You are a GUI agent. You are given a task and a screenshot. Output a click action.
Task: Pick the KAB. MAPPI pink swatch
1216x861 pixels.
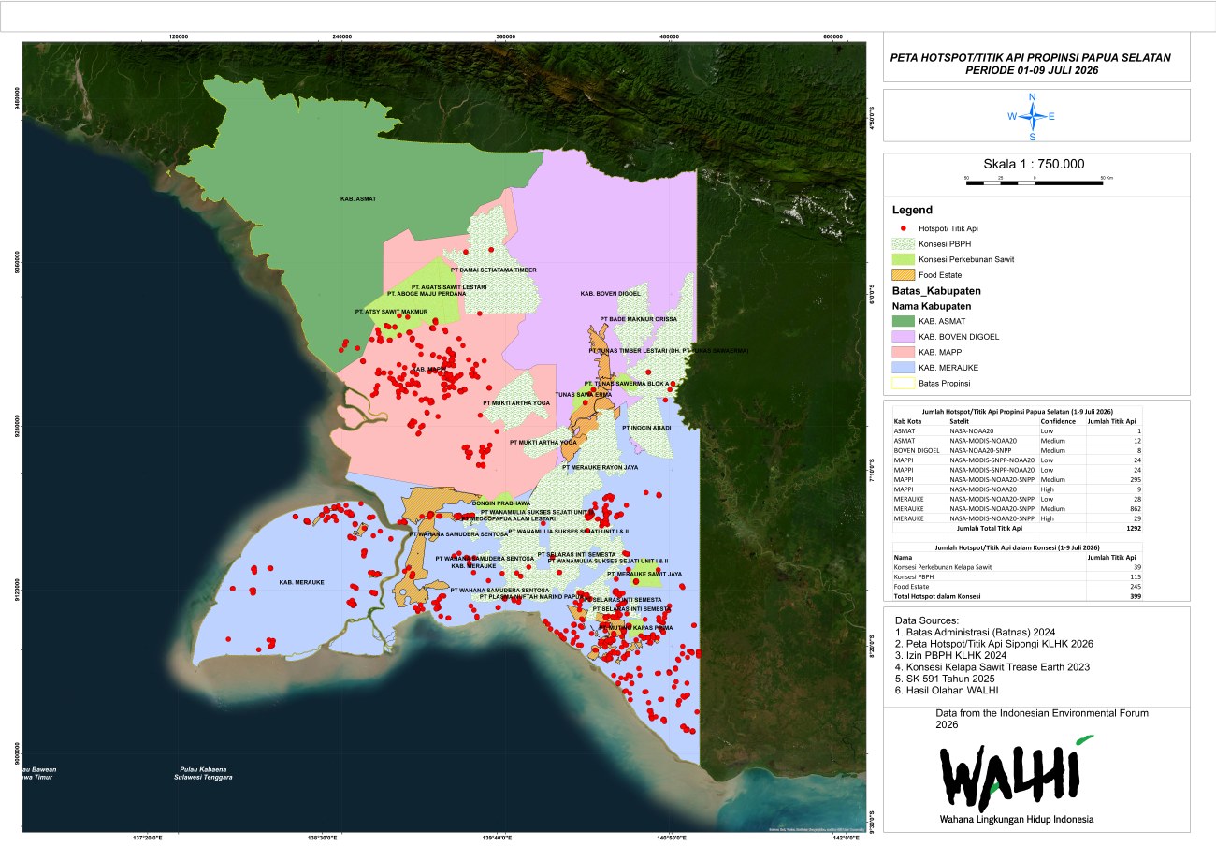pos(905,353)
